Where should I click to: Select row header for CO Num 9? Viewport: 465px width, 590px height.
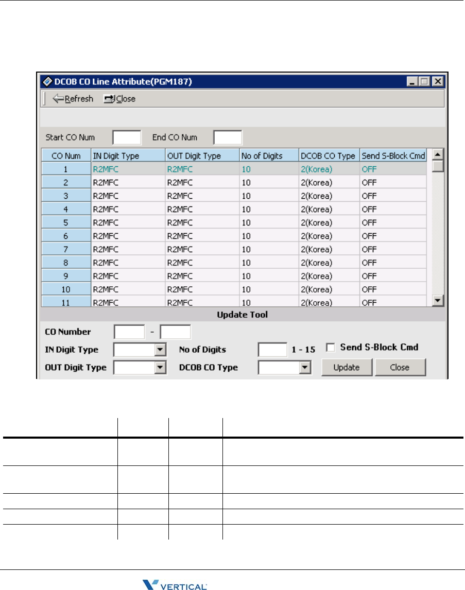66,276
